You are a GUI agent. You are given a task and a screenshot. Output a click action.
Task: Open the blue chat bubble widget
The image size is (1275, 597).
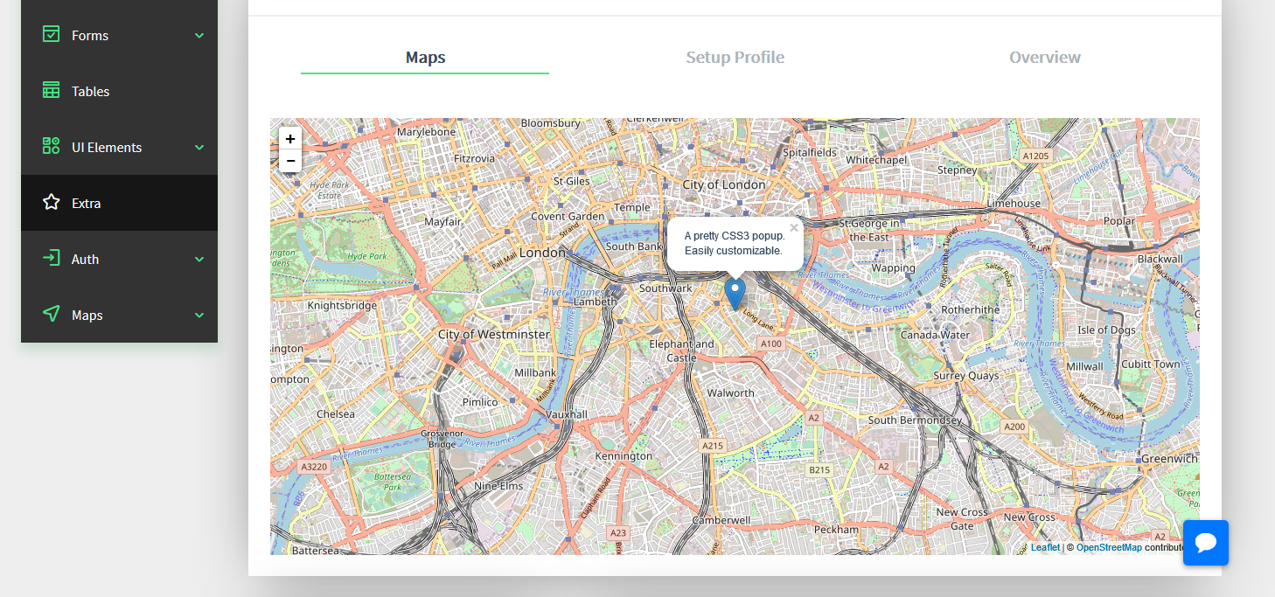(1206, 543)
